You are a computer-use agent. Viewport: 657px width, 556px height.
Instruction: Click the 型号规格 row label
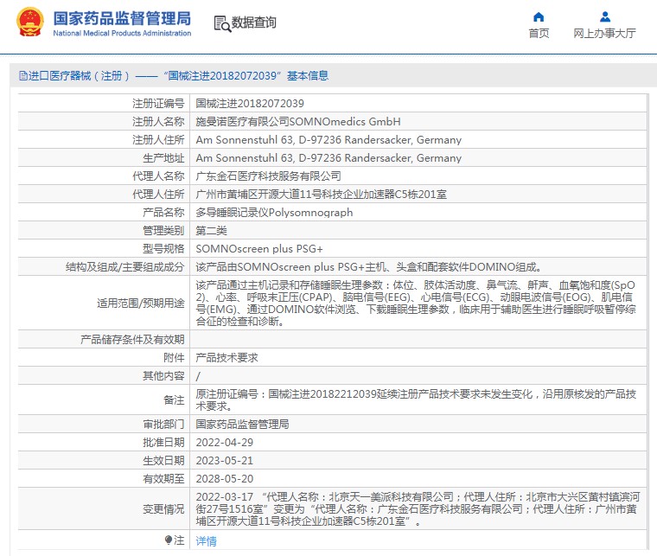163,249
